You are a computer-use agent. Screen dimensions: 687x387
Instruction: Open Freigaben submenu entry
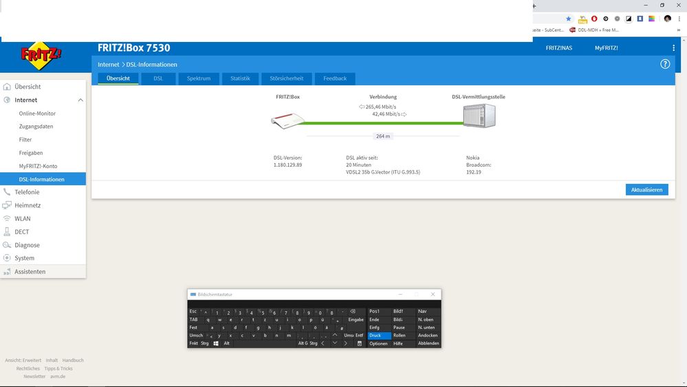coord(31,153)
